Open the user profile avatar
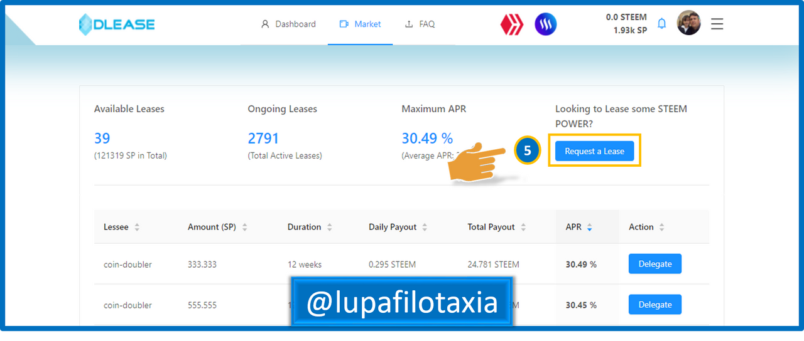 [688, 23]
